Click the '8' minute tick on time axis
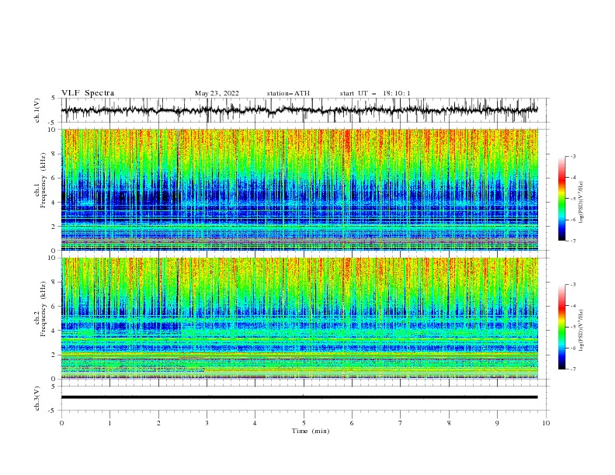The image size is (615, 475). pyautogui.click(x=449, y=423)
